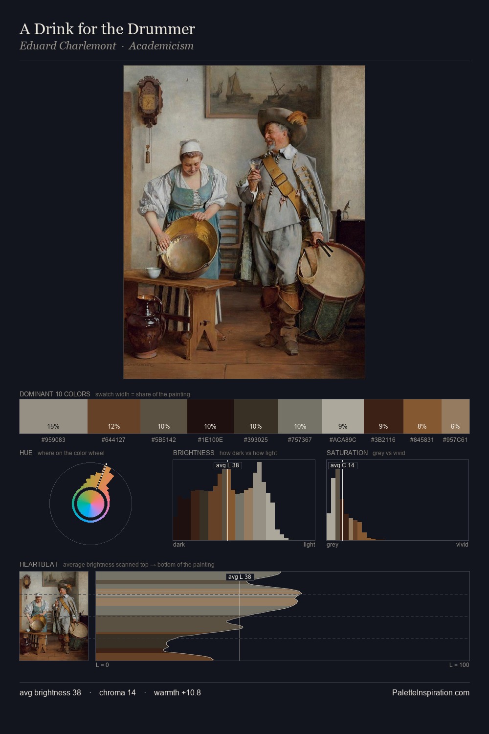The width and height of the screenshot is (489, 734).
Task: Click the hex code text '#1E100E'
Action: (210, 439)
